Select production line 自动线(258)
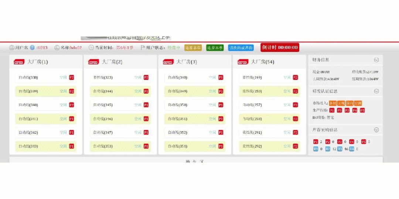 point(270,119)
